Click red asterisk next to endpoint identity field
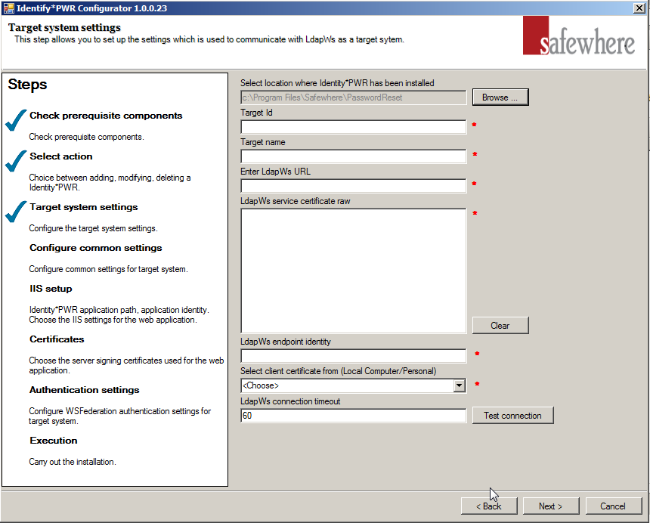Image resolution: width=650 pixels, height=523 pixels. point(477,353)
